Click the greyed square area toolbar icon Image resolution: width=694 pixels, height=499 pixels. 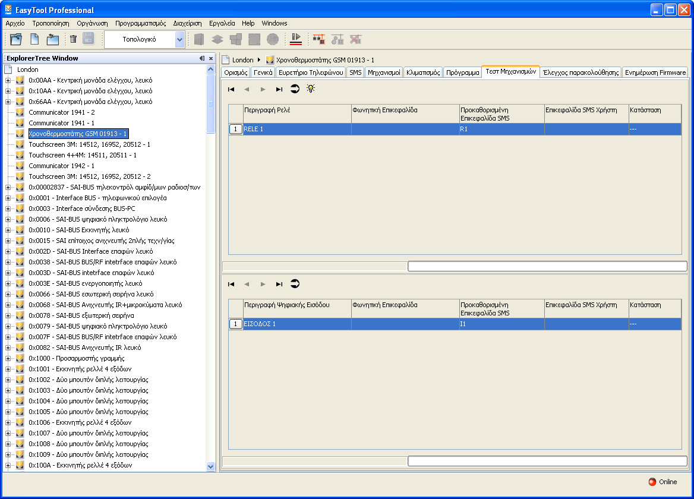point(254,39)
